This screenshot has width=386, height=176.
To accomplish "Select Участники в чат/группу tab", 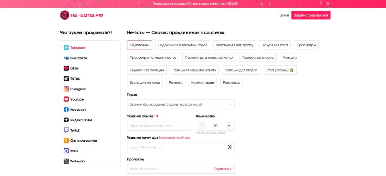I will tap(234, 45).
